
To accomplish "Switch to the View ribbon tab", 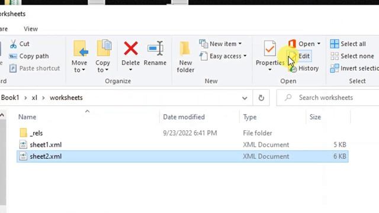I will point(31,29).
